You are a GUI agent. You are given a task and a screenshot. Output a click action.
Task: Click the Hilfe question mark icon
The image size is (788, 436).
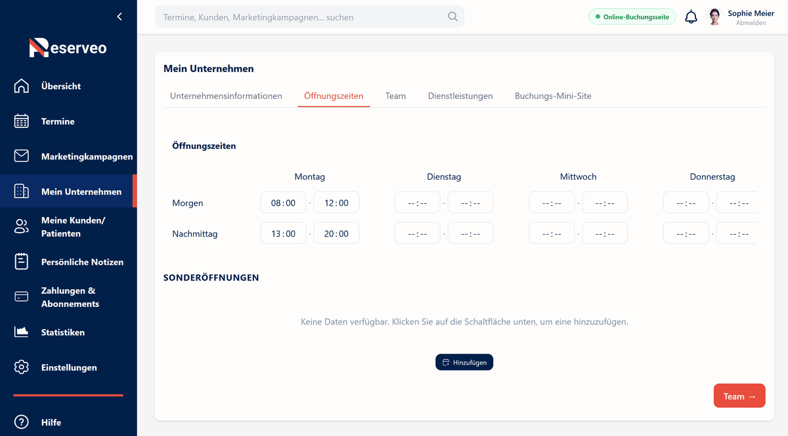[22, 422]
